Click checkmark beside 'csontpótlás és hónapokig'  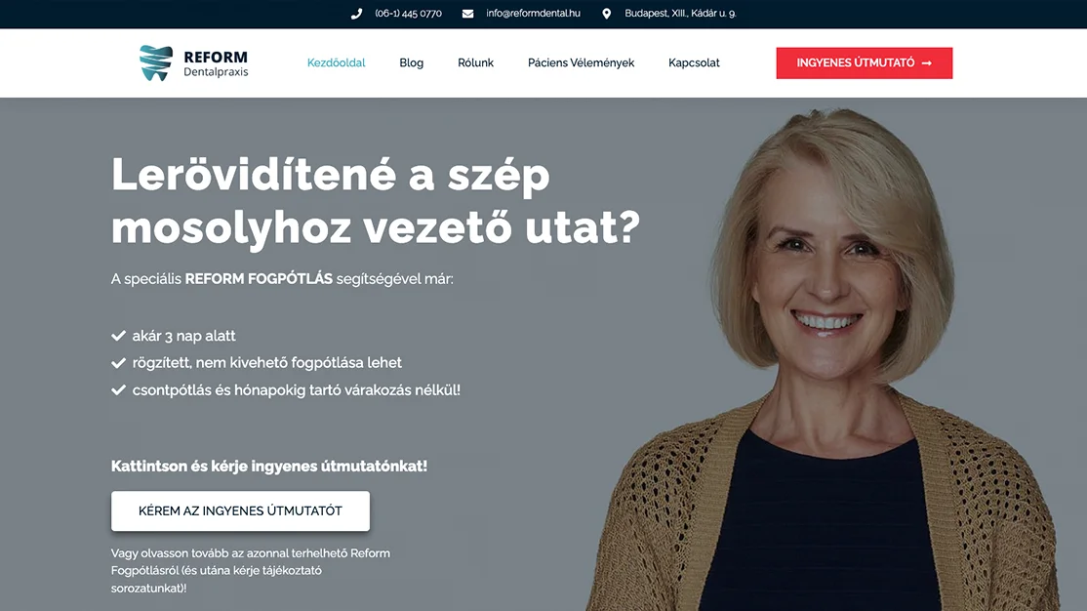[x=118, y=389]
